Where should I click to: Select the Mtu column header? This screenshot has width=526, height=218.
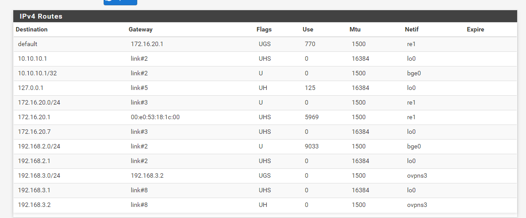pos(355,30)
